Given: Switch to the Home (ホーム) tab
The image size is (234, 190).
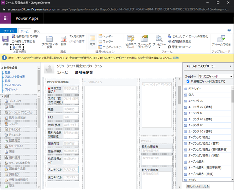Looking at the screenshot, I should click(24, 31).
